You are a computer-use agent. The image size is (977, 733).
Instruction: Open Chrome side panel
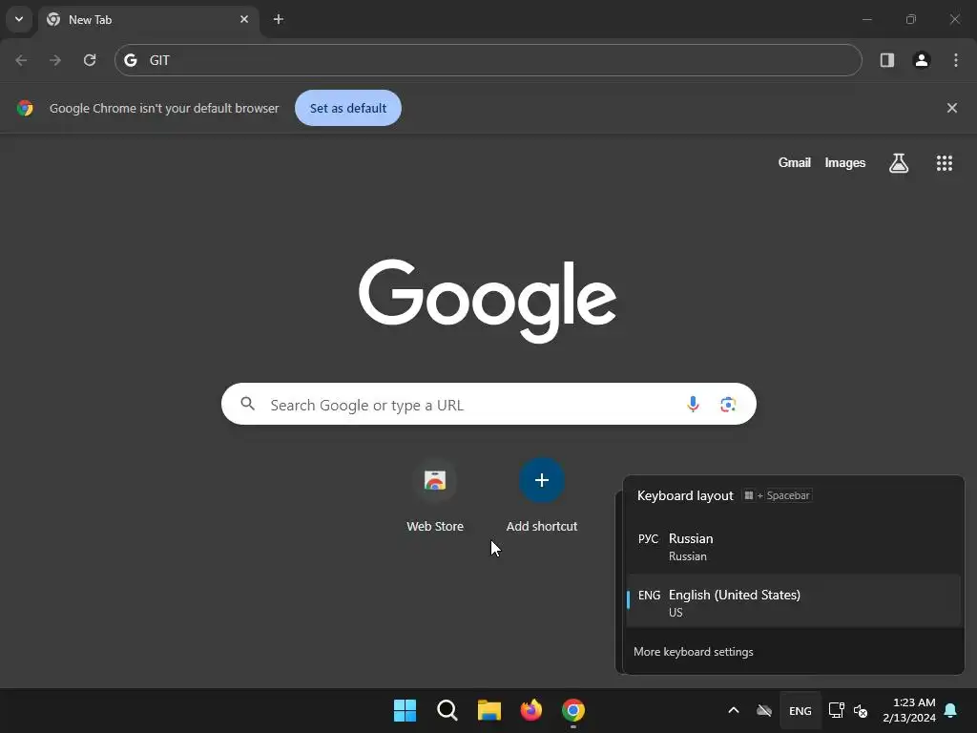point(887,60)
